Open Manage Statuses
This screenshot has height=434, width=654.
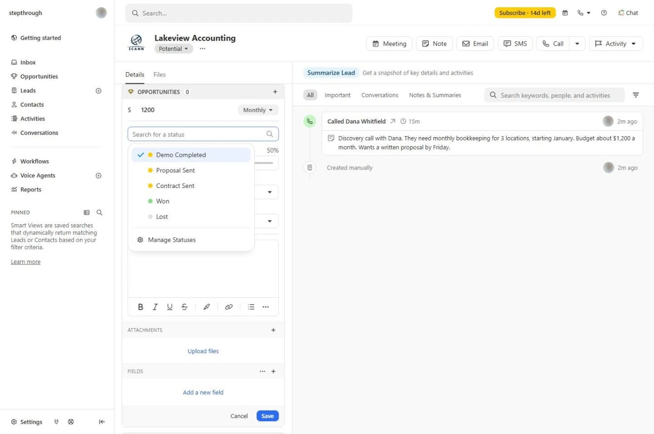tap(191, 240)
